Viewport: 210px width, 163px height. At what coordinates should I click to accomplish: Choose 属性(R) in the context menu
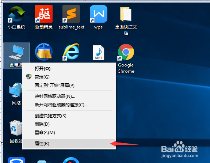point(69,144)
